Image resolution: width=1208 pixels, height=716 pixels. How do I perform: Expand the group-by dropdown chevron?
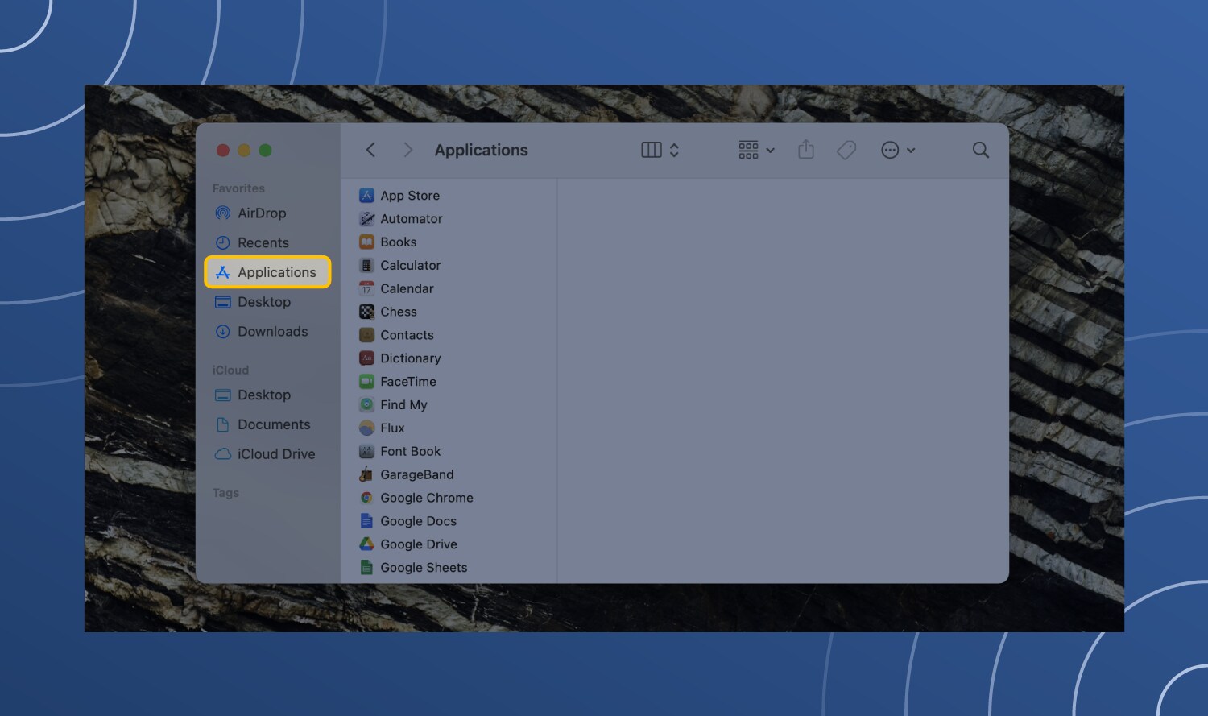pyautogui.click(x=770, y=151)
